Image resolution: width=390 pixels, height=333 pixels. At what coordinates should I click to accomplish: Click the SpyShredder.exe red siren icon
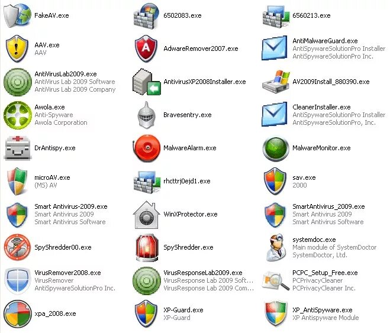(x=147, y=247)
